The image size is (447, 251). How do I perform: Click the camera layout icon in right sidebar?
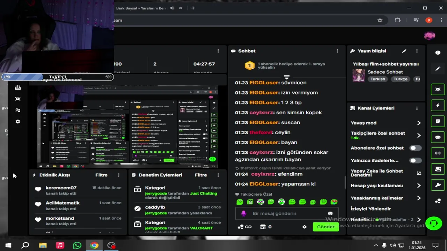(438, 169)
